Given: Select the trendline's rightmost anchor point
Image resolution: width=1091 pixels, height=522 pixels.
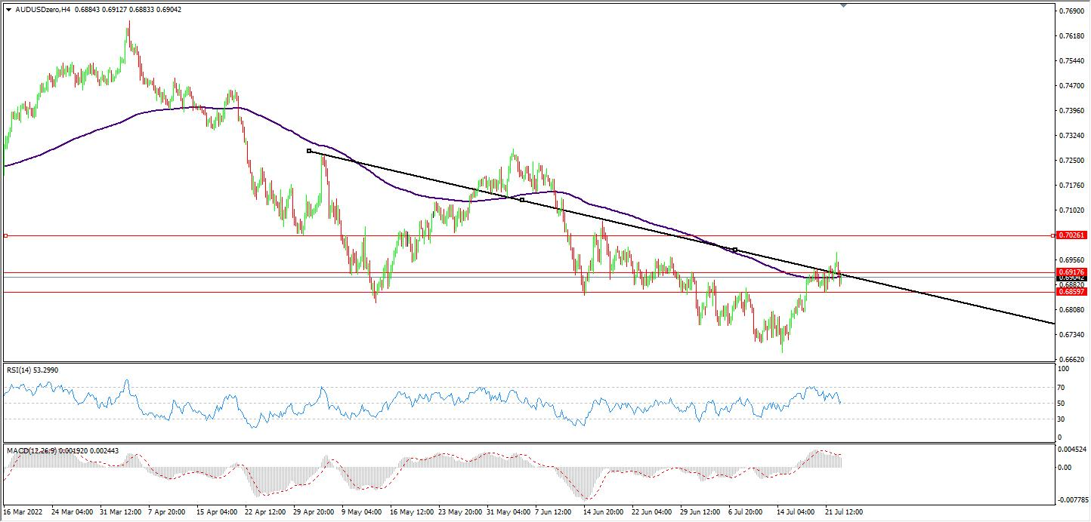Looking at the screenshot, I should coord(734,250).
